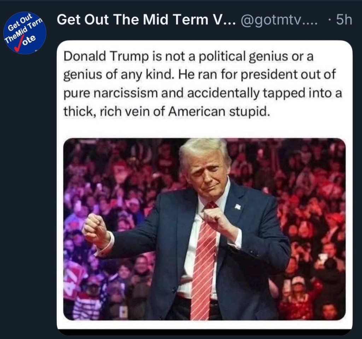362x339 pixels.
Task: Open the rally photo of the dancing man
Action: [x=205, y=229]
